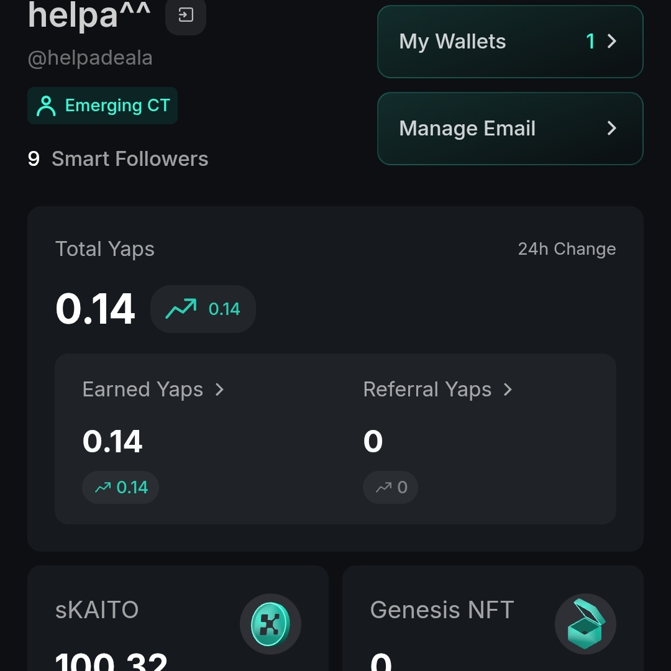Expand Earned Yaps via its chevron
The image size is (671, 671).
219,390
